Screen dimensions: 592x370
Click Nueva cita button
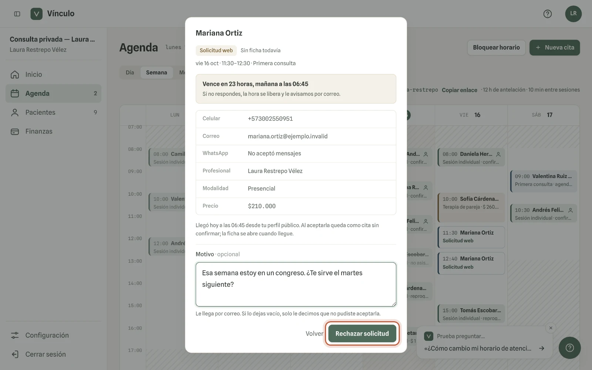[x=555, y=47]
